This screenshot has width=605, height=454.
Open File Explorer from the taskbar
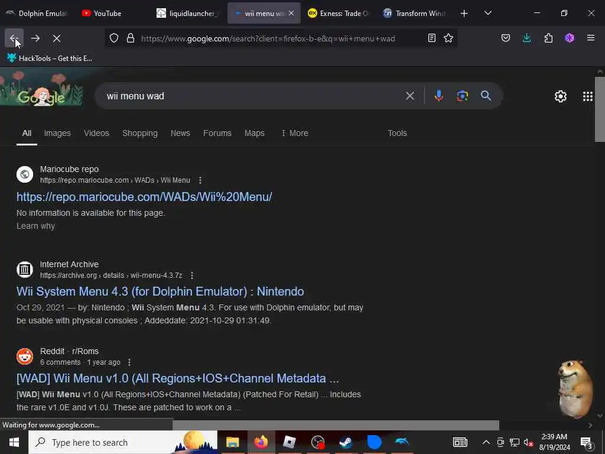pyautogui.click(x=233, y=442)
